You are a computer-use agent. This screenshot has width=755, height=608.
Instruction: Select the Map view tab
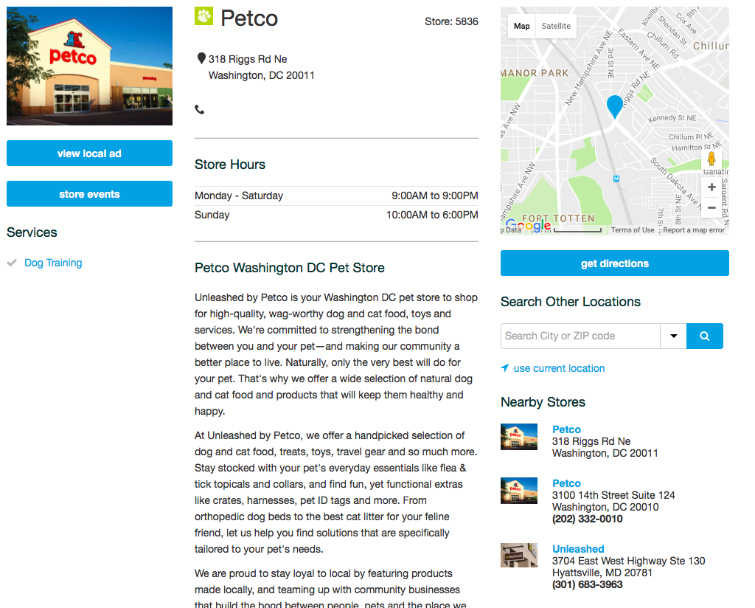coord(522,27)
